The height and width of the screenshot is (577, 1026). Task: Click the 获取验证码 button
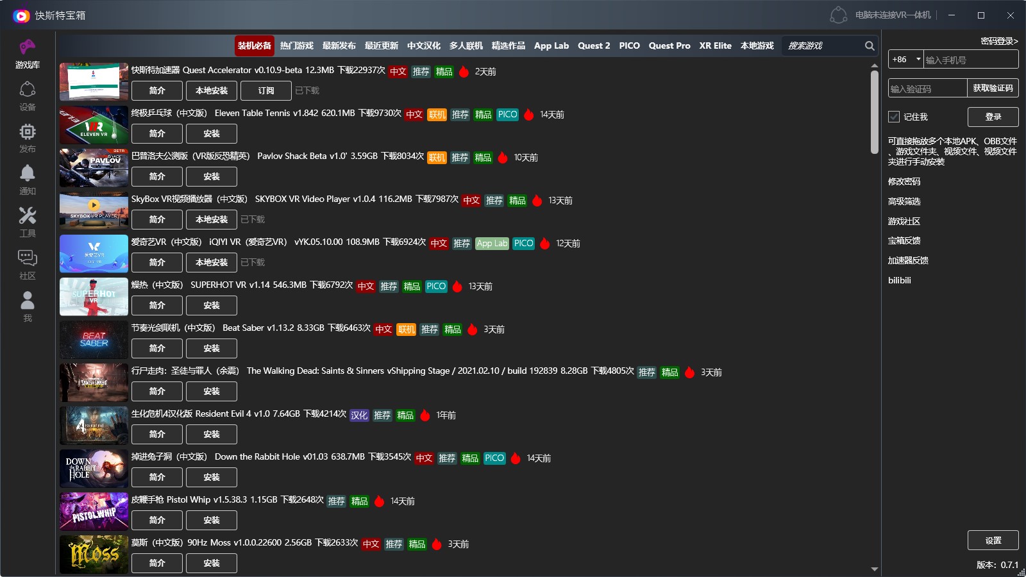click(993, 88)
